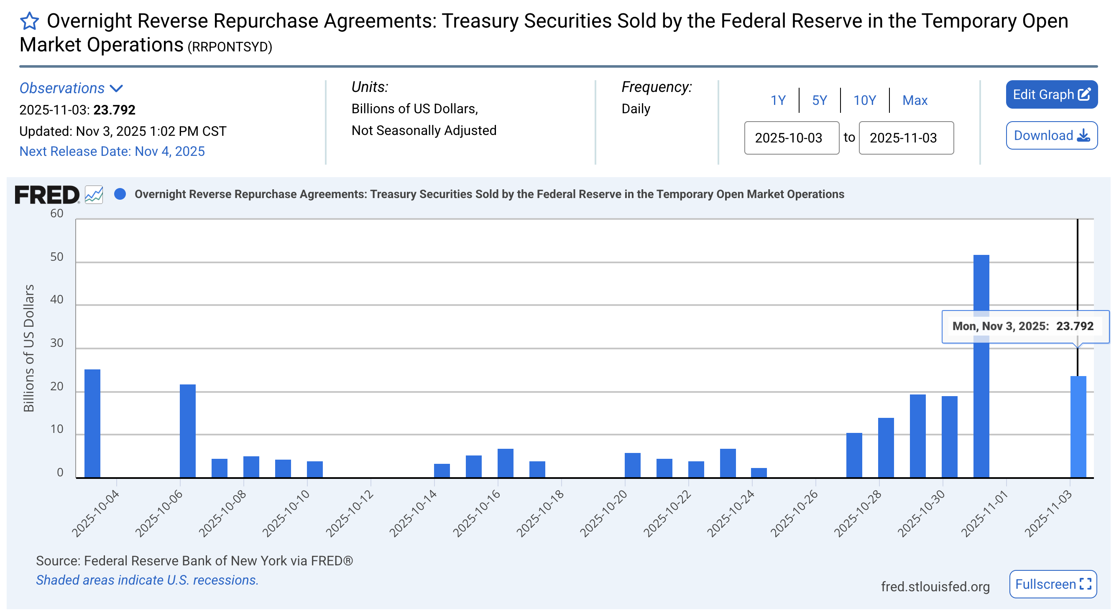Screen dimensions: 1119x613
Task: Switch to the Max date range
Action: pyautogui.click(x=915, y=100)
